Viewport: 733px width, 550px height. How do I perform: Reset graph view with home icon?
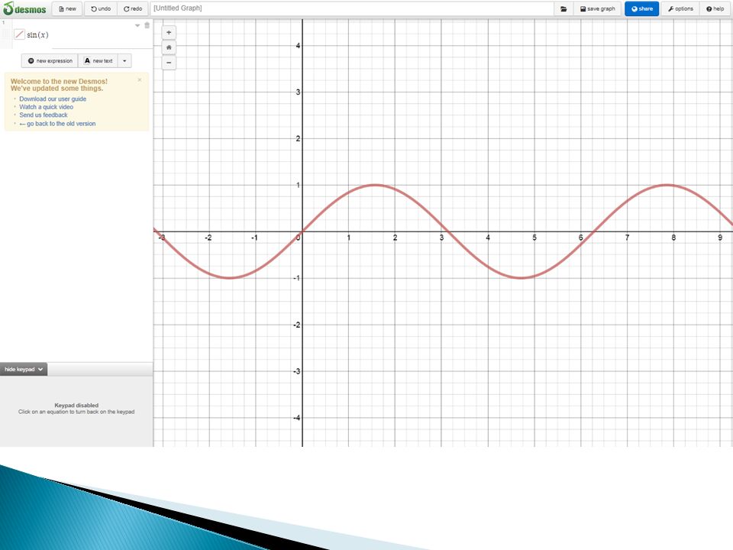point(169,47)
